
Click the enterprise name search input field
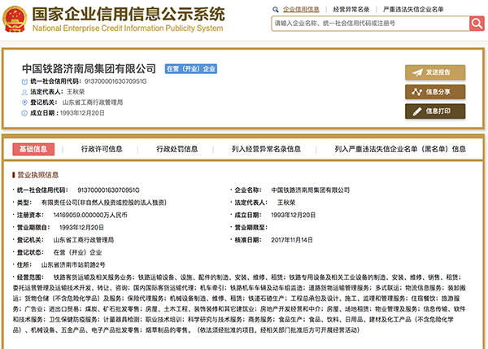point(370,24)
